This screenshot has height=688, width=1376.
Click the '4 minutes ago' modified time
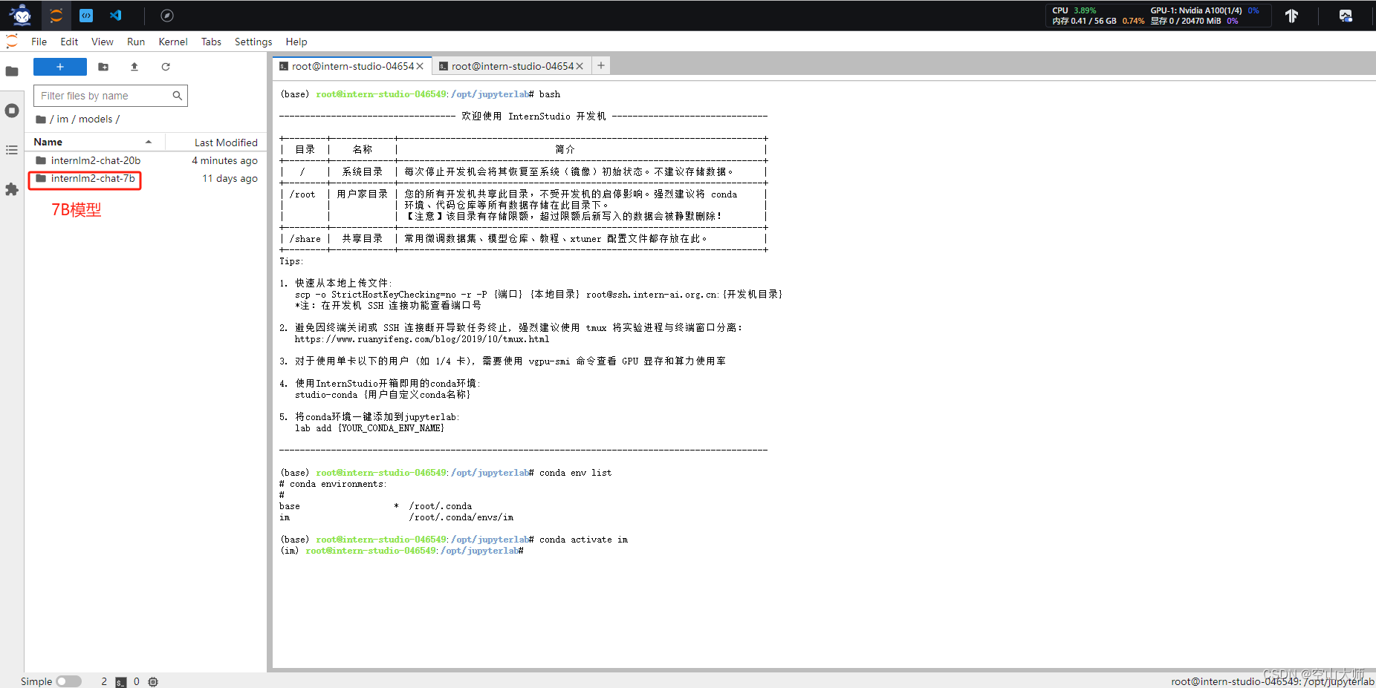[x=224, y=160]
